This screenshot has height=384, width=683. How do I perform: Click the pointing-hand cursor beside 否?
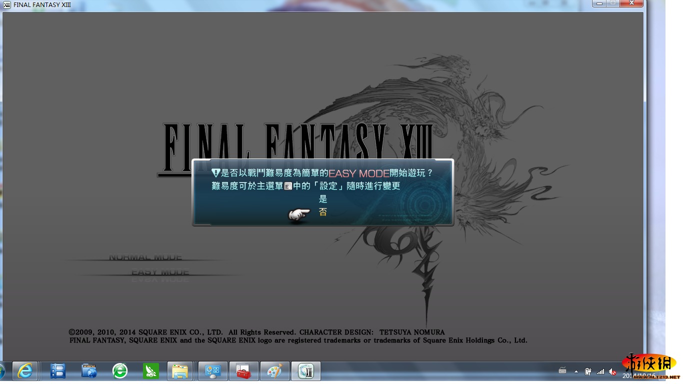(299, 215)
